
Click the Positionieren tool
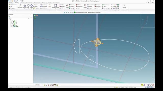tap(79, 6)
